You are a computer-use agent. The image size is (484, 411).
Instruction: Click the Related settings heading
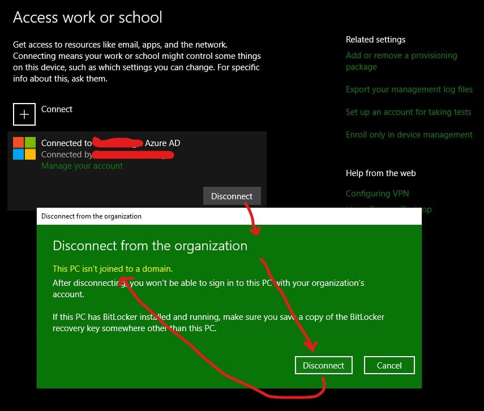pos(375,40)
